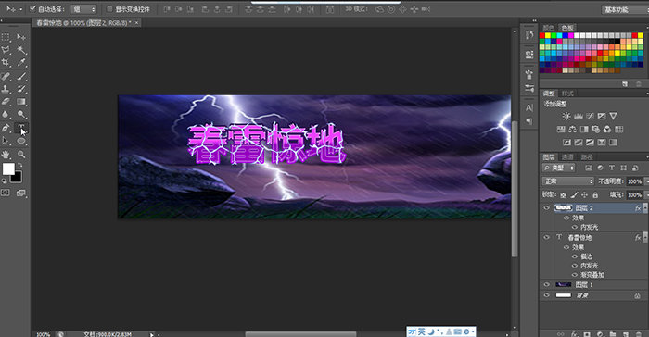Add a Curves adjustment
Screen dimensions: 649x337
pyautogui.click(x=590, y=117)
